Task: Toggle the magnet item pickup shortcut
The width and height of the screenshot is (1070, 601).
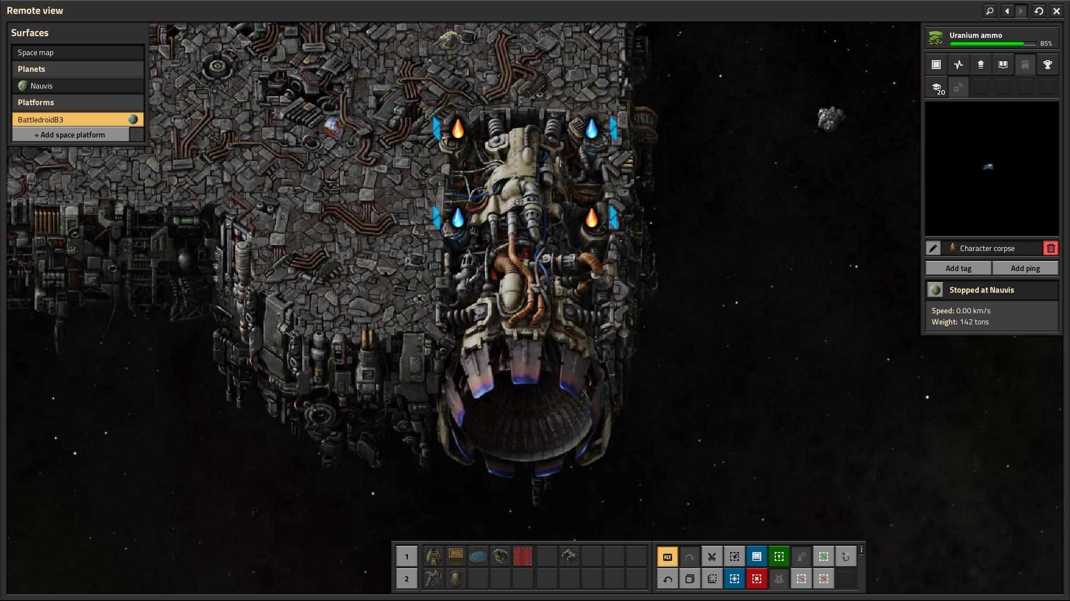Action: [845, 556]
